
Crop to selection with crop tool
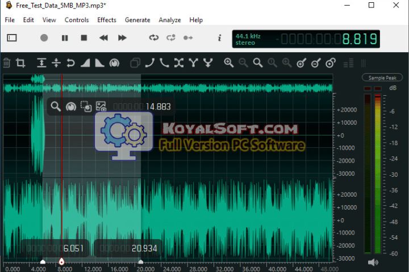[20, 63]
